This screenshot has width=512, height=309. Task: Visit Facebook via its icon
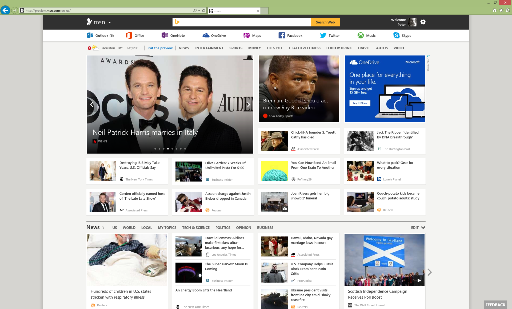(x=290, y=35)
